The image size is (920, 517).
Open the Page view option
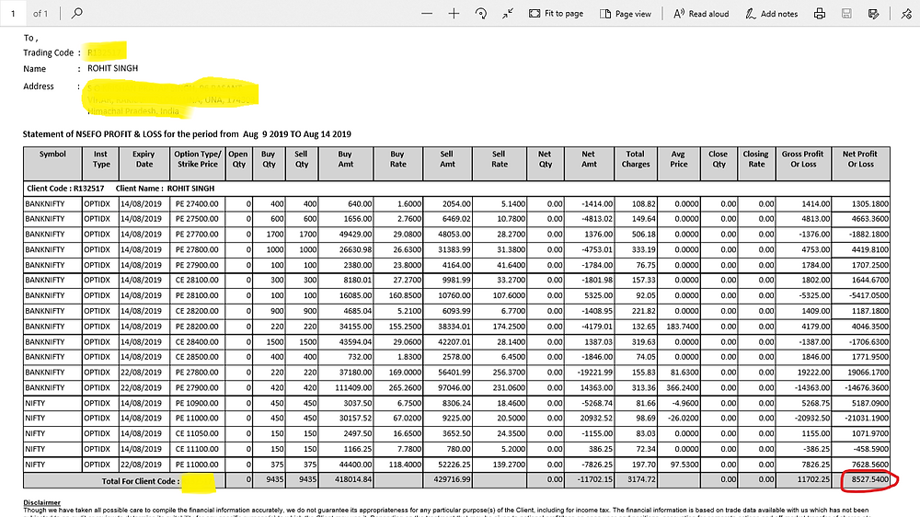tap(626, 14)
